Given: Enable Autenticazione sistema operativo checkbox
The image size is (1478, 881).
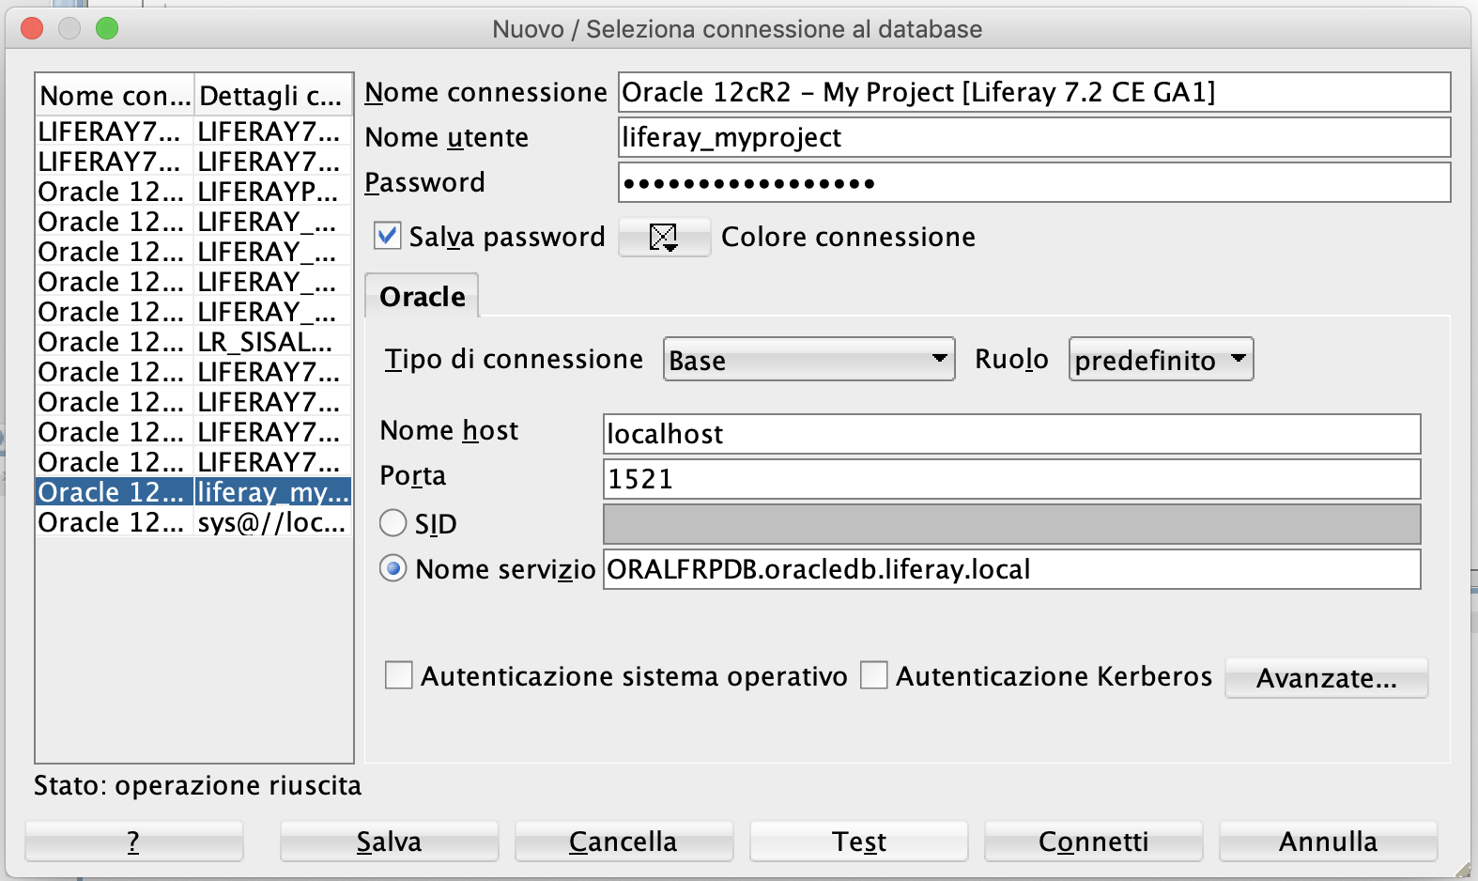Looking at the screenshot, I should [399, 675].
